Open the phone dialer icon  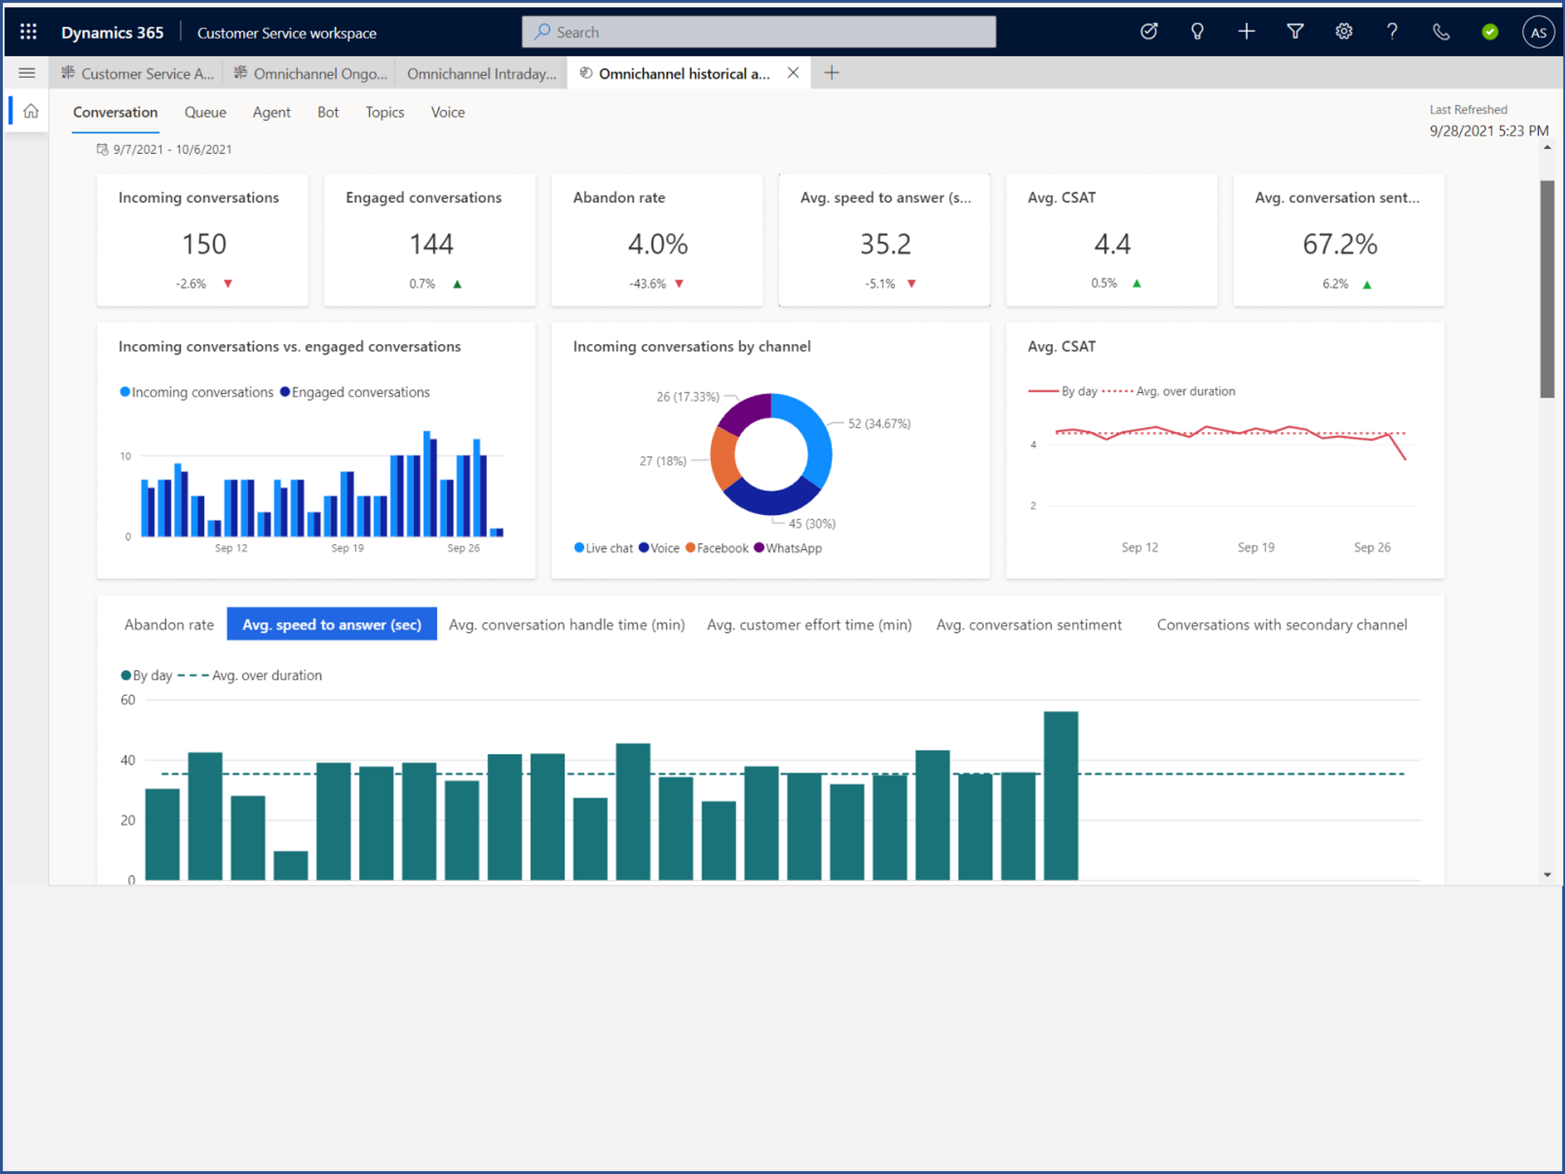click(x=1441, y=32)
